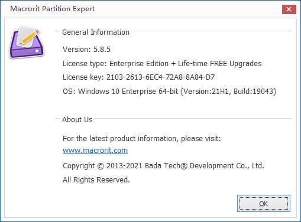
Task: Click the All Rights Reserved line
Action: pyautogui.click(x=96, y=180)
